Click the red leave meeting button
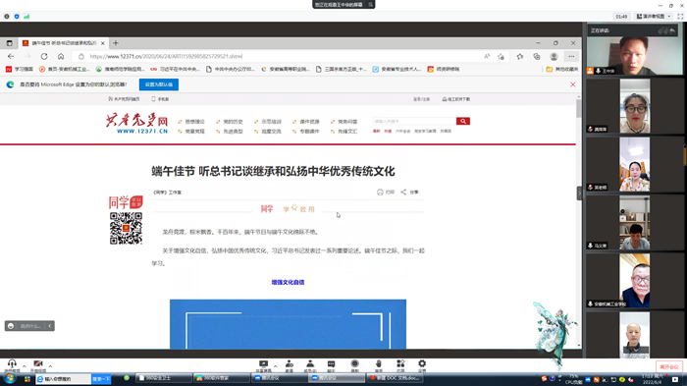Image resolution: width=687 pixels, height=386 pixels. (x=669, y=366)
